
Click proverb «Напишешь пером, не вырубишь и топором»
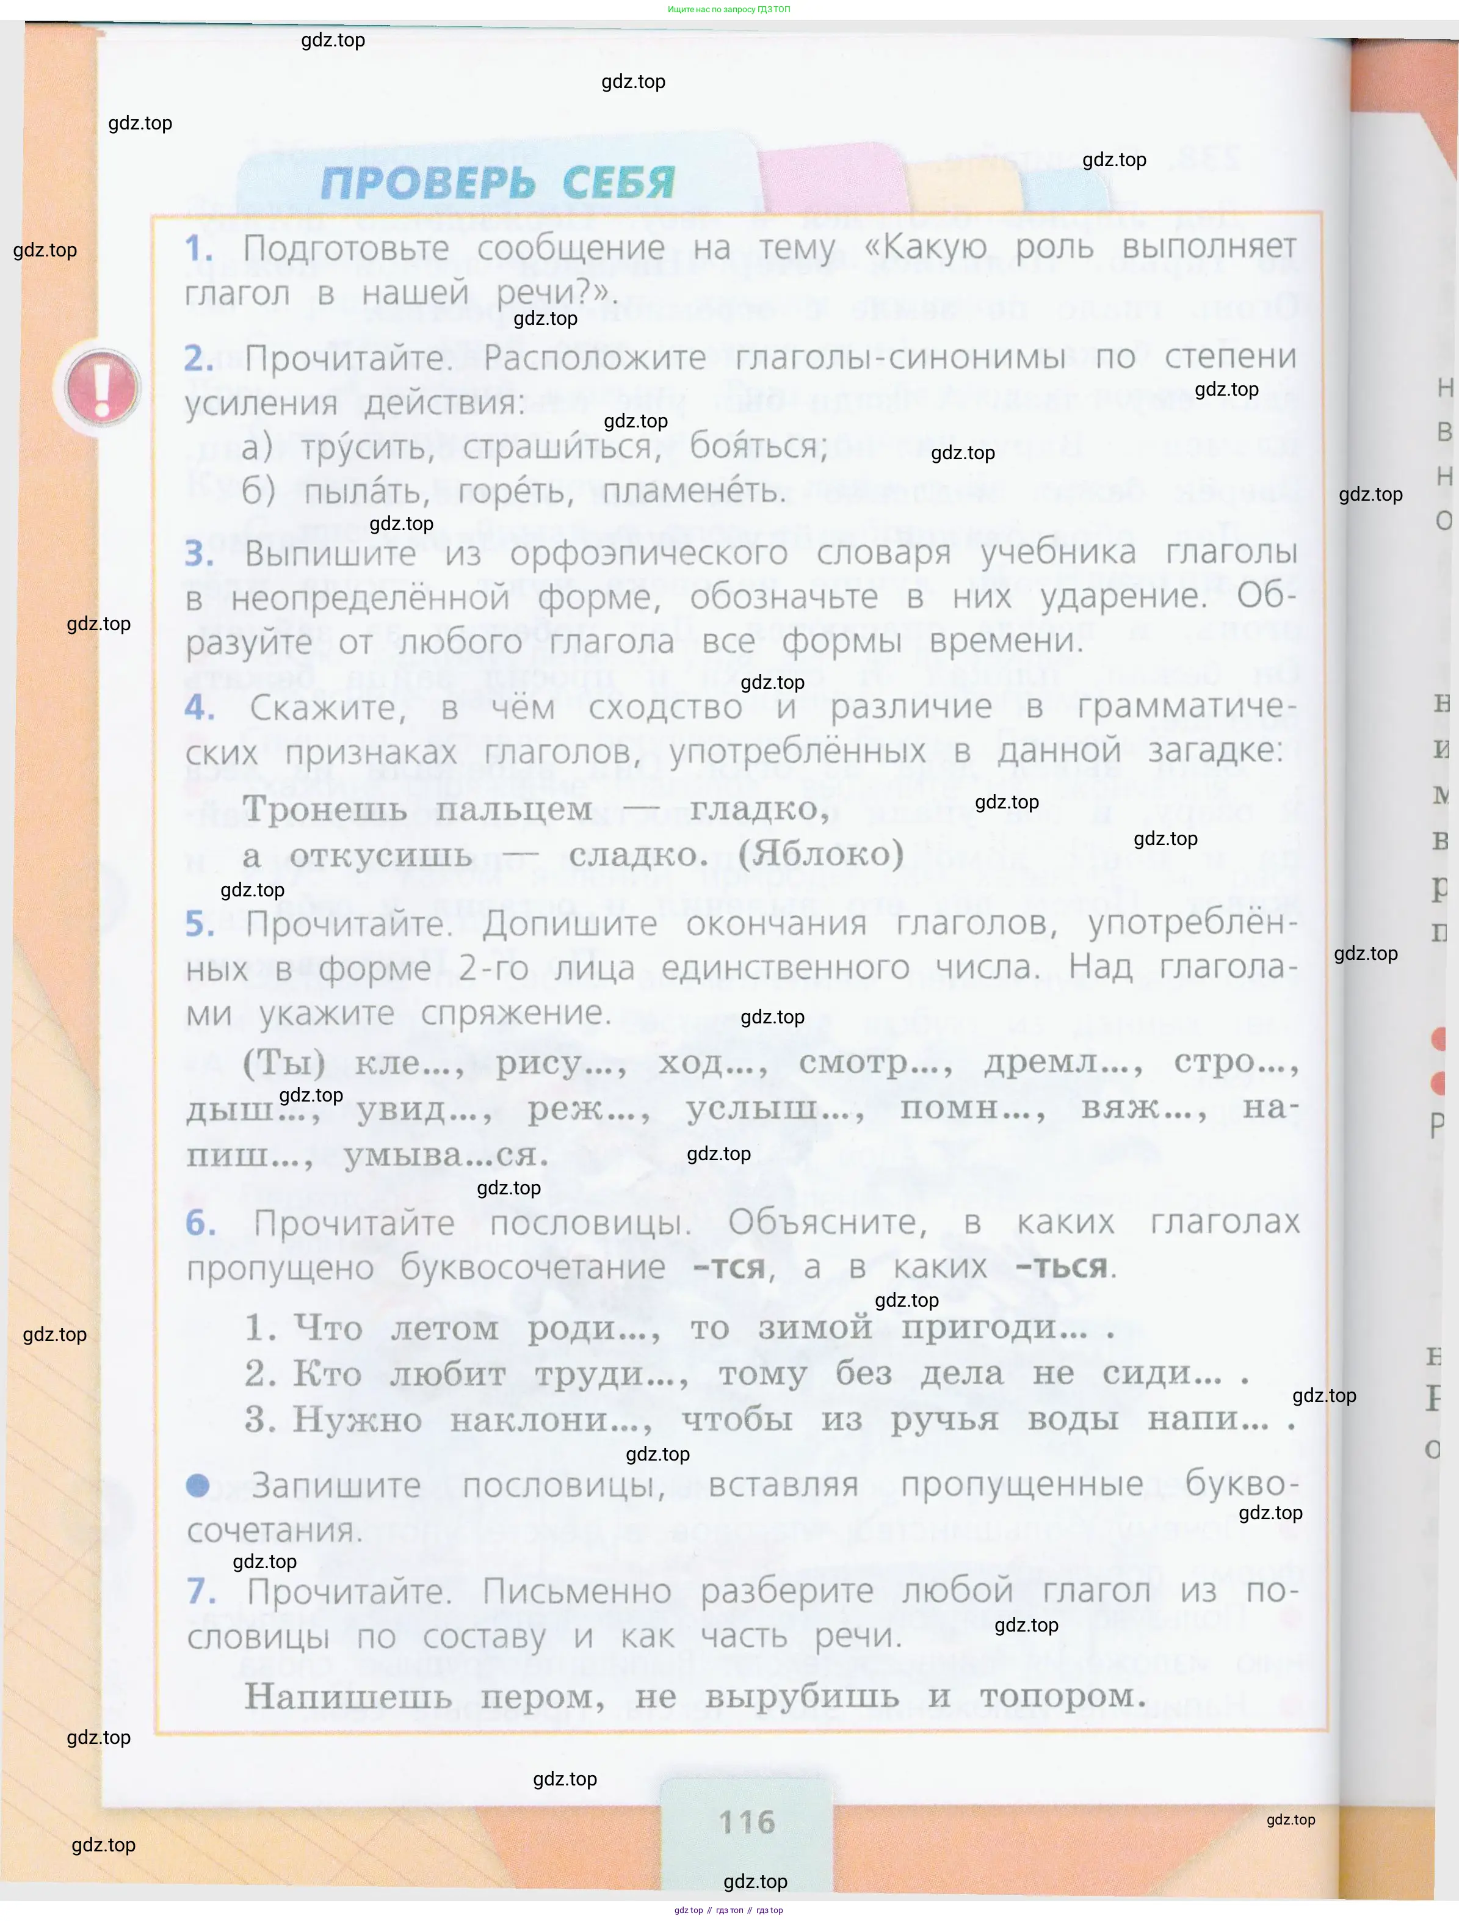click(695, 1696)
